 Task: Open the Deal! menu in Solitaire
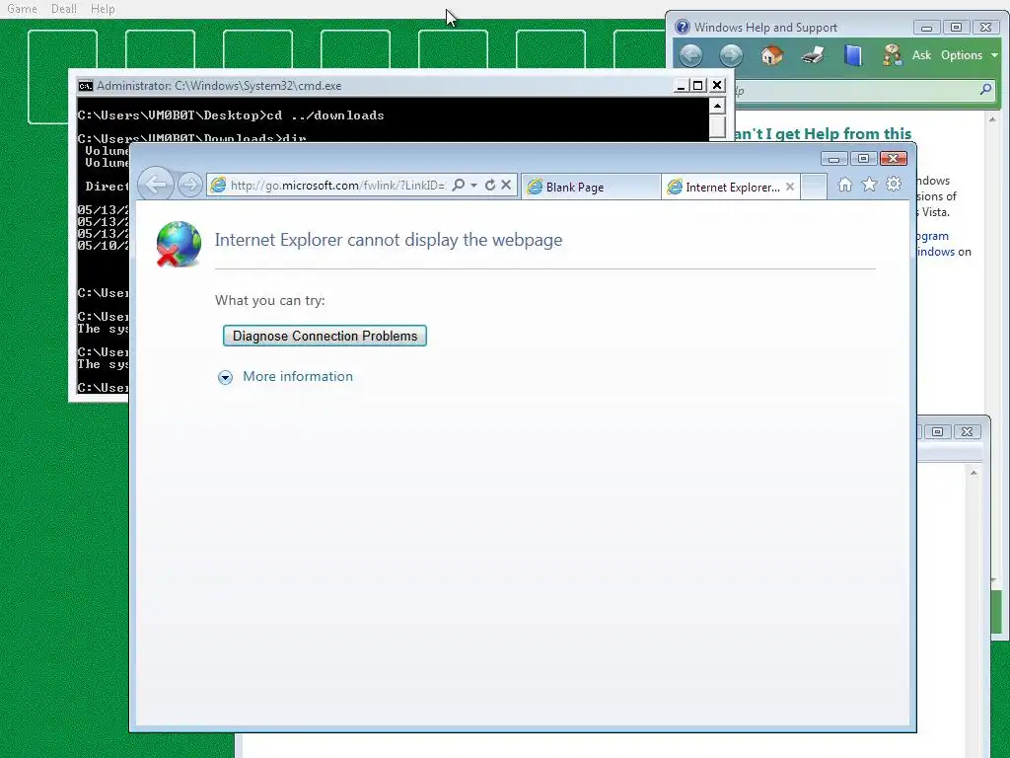[64, 9]
